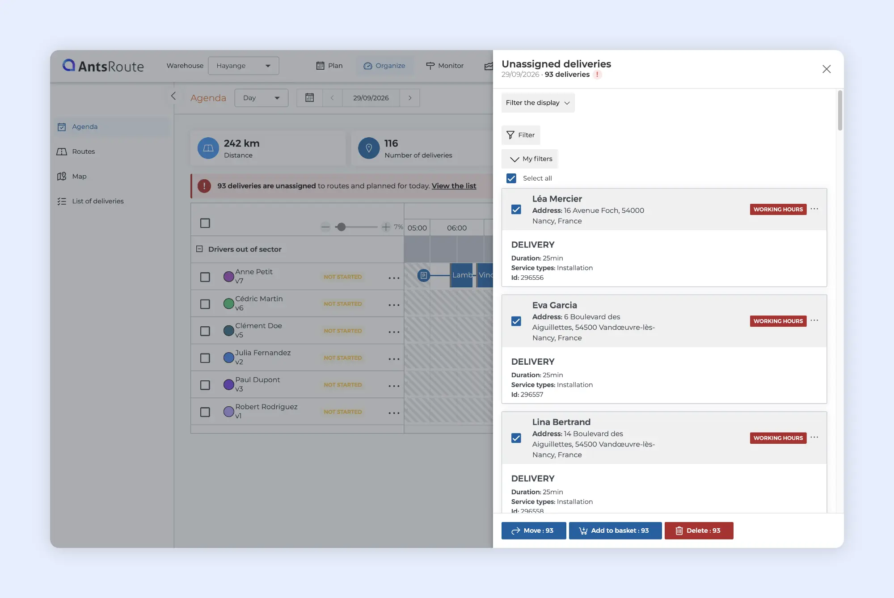Open the Warehouse Hayange dropdown
The height and width of the screenshot is (598, 894).
(x=244, y=66)
